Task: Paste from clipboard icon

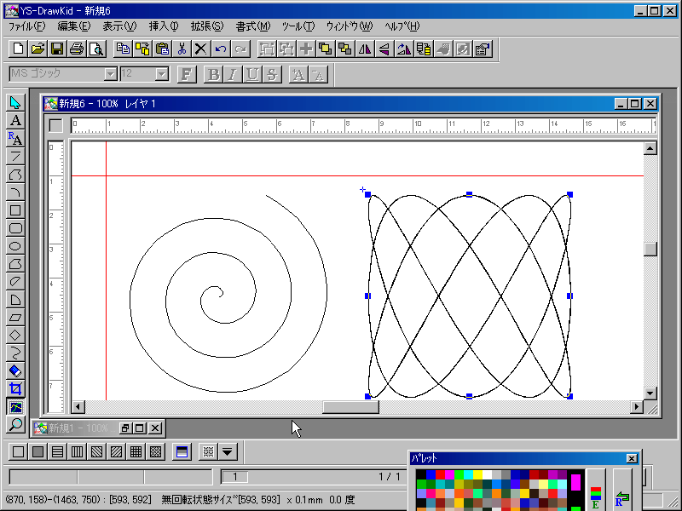Action: pyautogui.click(x=162, y=49)
